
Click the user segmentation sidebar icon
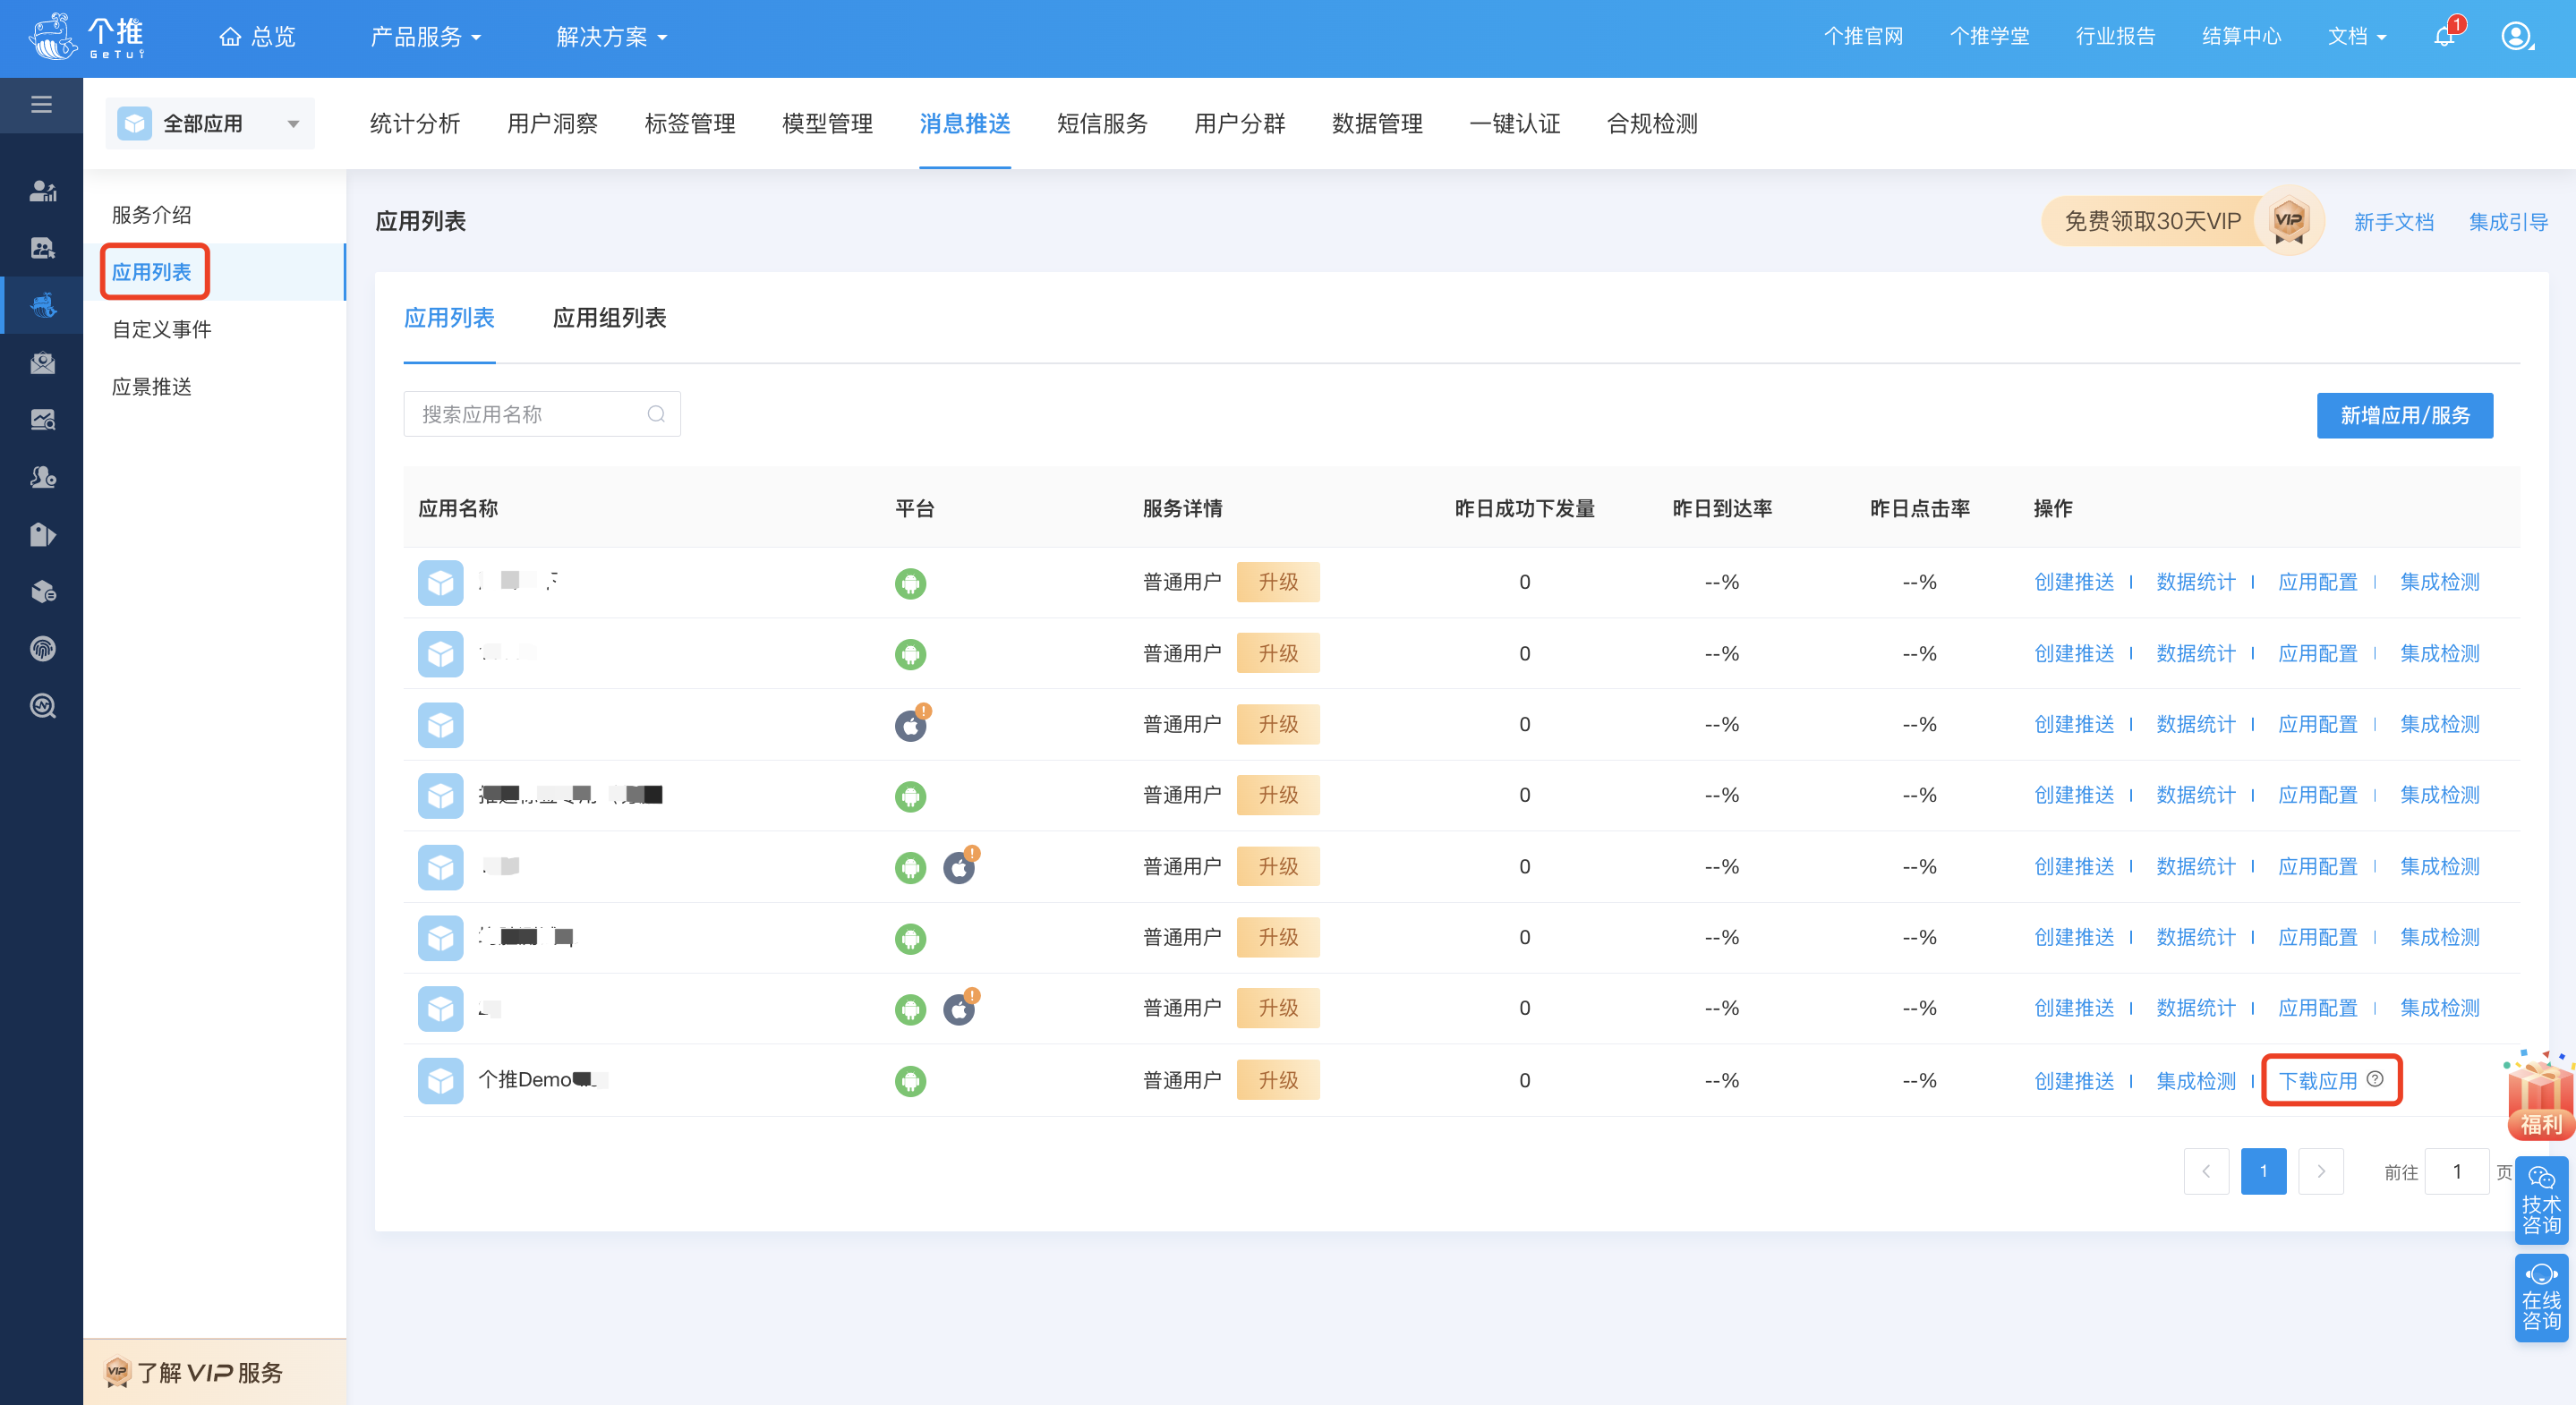[42, 477]
